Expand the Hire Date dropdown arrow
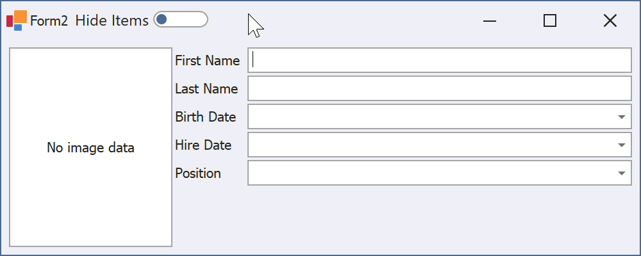The width and height of the screenshot is (641, 256). coord(622,145)
